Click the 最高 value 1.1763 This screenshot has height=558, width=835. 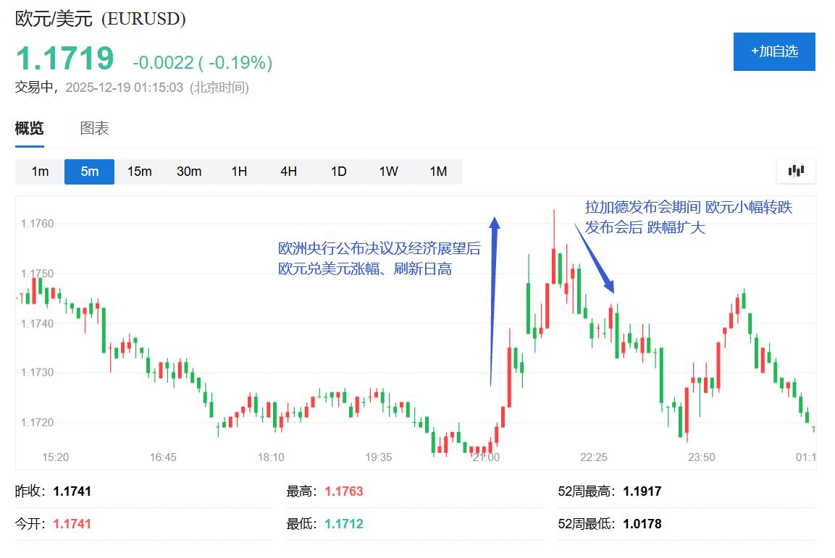pyautogui.click(x=345, y=491)
